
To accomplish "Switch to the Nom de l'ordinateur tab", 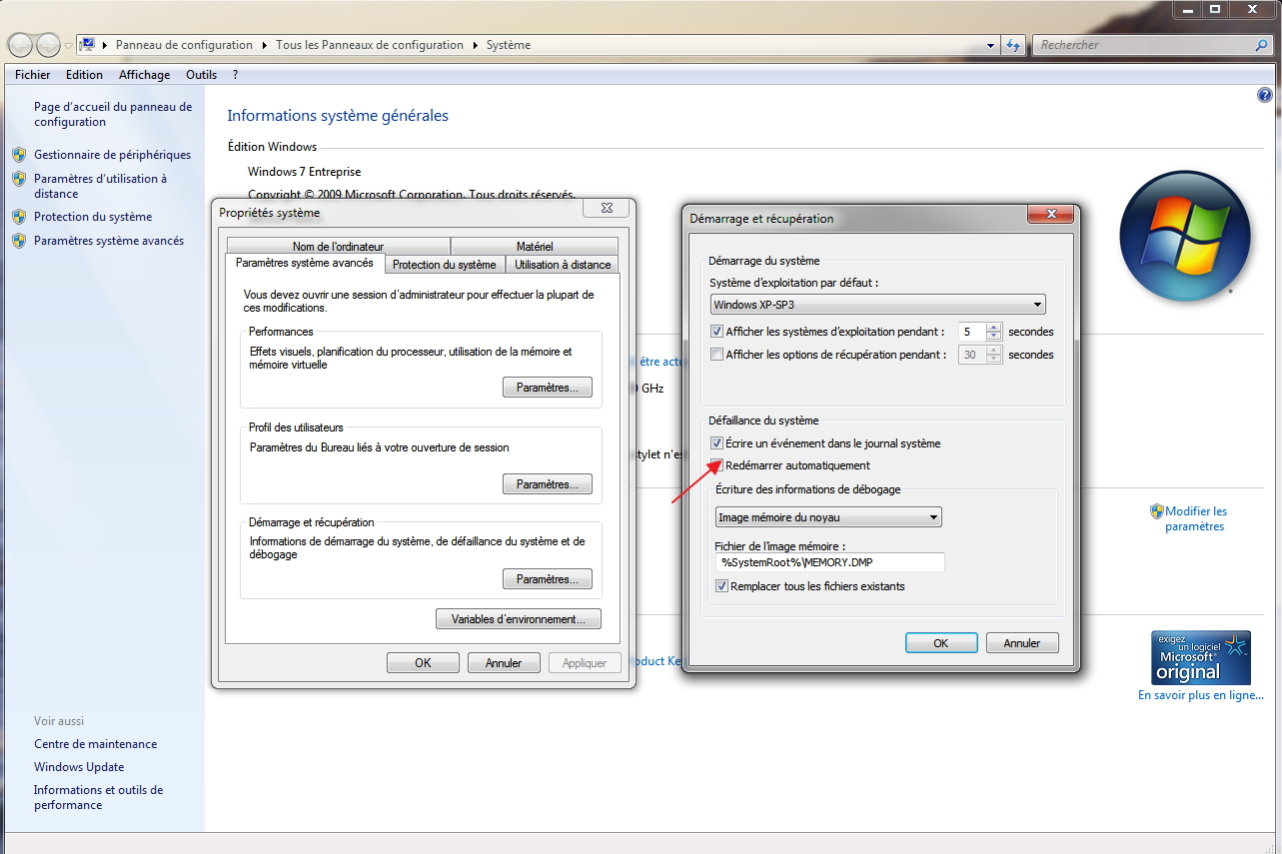I will coord(338,247).
